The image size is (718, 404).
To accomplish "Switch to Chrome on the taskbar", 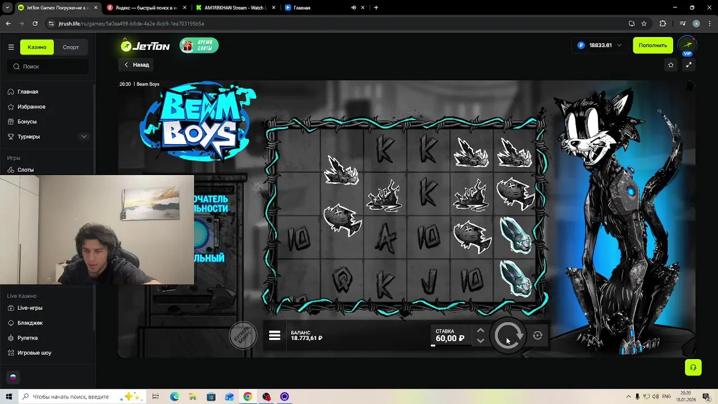I will [x=247, y=397].
